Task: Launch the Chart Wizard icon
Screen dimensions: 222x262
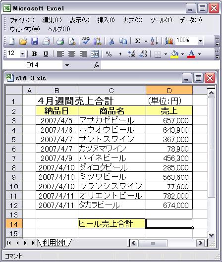Action: click(168, 41)
